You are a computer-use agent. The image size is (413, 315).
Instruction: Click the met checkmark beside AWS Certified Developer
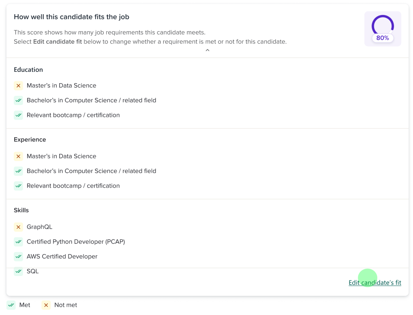point(18,257)
